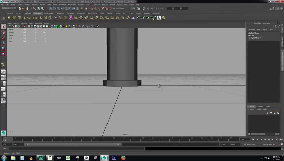284x161 pixels.
Task: Click the current frame field 1.00
Action: point(244,139)
